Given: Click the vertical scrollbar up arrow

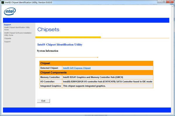Looking at the screenshot, I should tap(172, 6).
